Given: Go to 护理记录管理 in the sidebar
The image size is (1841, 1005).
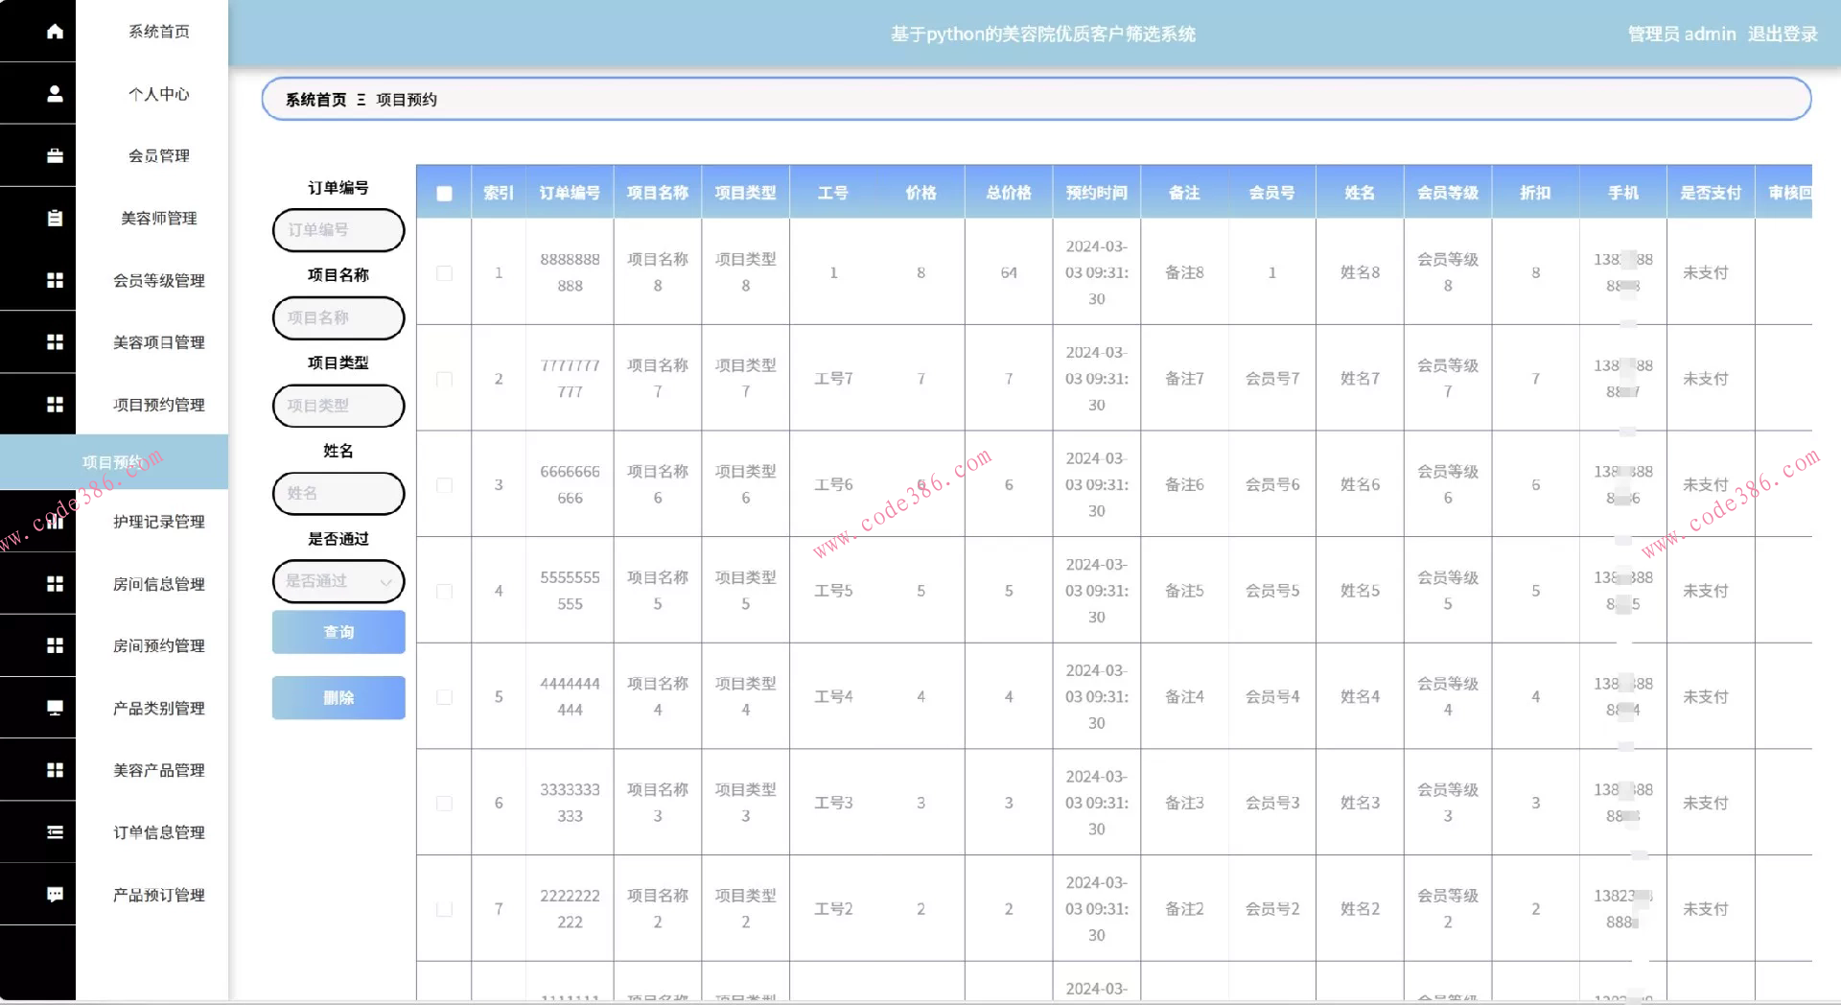Looking at the screenshot, I should coord(158,522).
